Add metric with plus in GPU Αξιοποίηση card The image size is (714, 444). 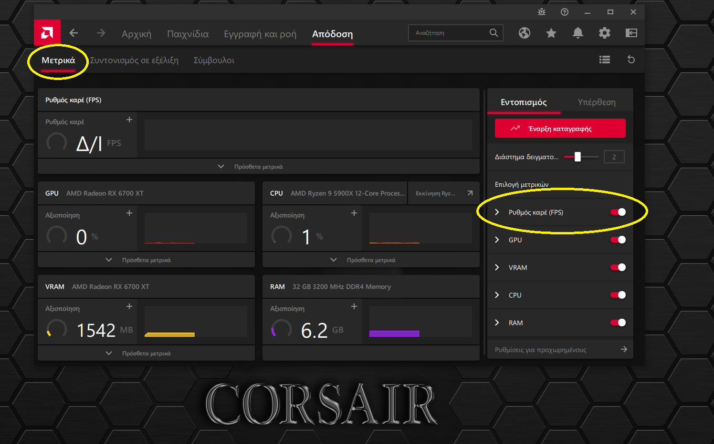coord(129,213)
